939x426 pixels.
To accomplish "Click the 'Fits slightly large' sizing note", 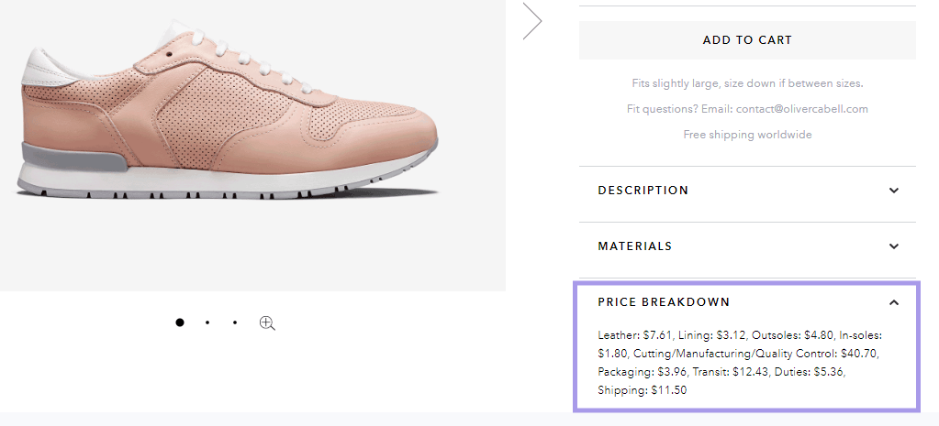I will click(x=747, y=83).
